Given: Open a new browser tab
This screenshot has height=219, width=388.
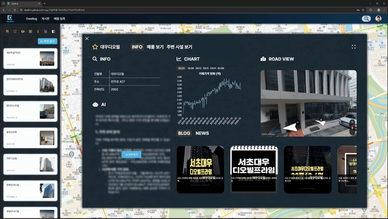Looking at the screenshot, I should pyautogui.click(x=45, y=3).
